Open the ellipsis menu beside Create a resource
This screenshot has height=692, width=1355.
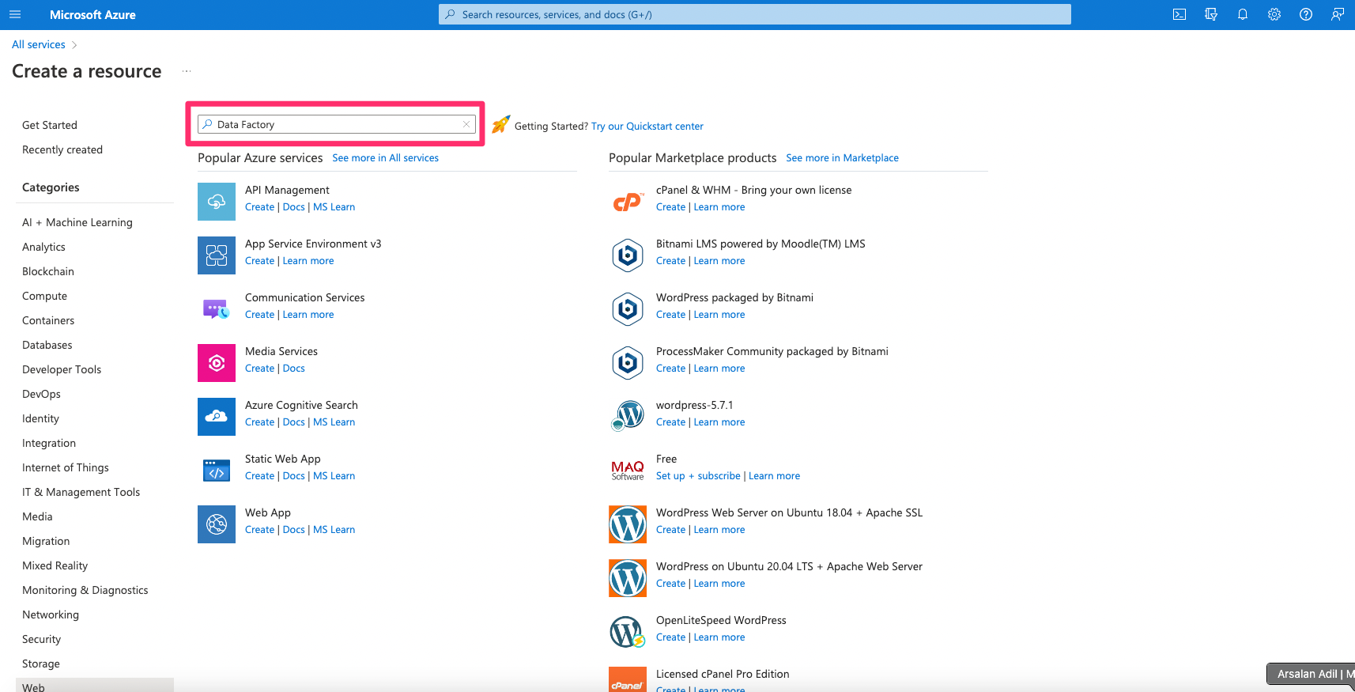(187, 71)
